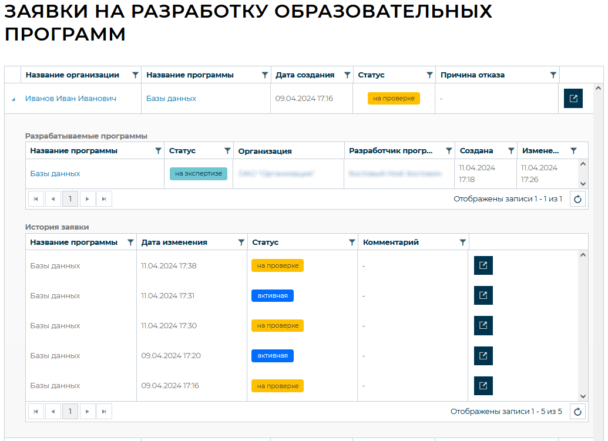Open history entry dated 11.04.2024 17:31
Image resolution: width=608 pixels, height=441 pixels.
point(483,295)
